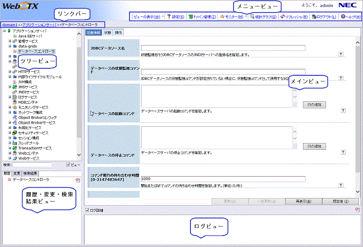Expand the JMSサービス tree node
This screenshot has height=247, width=363.
pos(10,87)
